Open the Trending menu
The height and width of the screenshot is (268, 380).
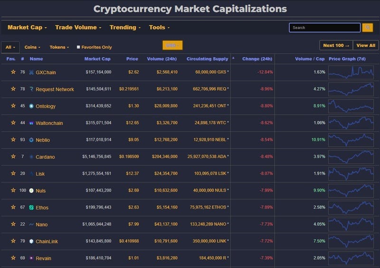pyautogui.click(x=125, y=28)
